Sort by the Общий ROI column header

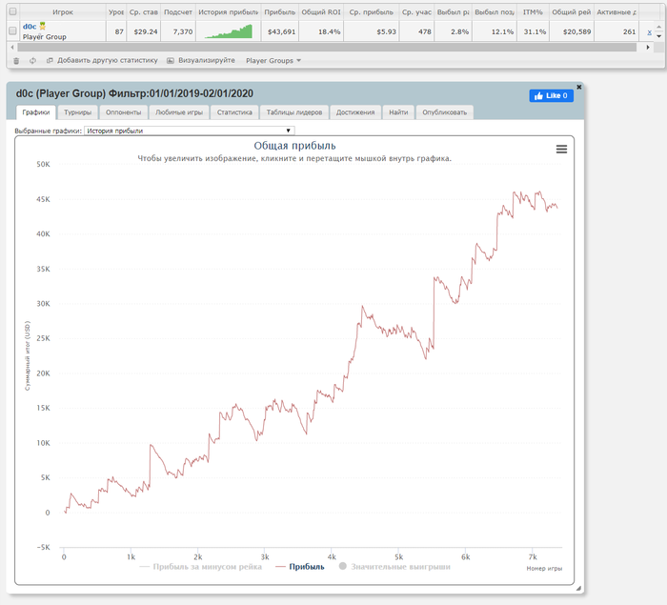pyautogui.click(x=321, y=12)
